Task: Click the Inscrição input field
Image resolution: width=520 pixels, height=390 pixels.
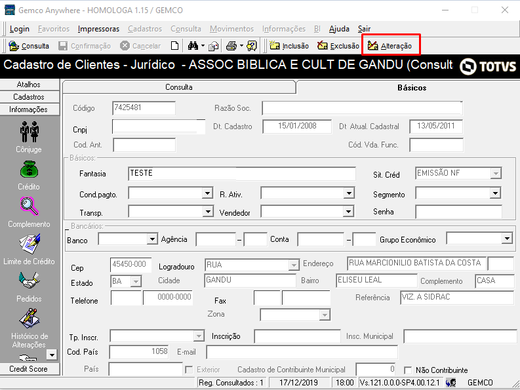Action: [297, 336]
